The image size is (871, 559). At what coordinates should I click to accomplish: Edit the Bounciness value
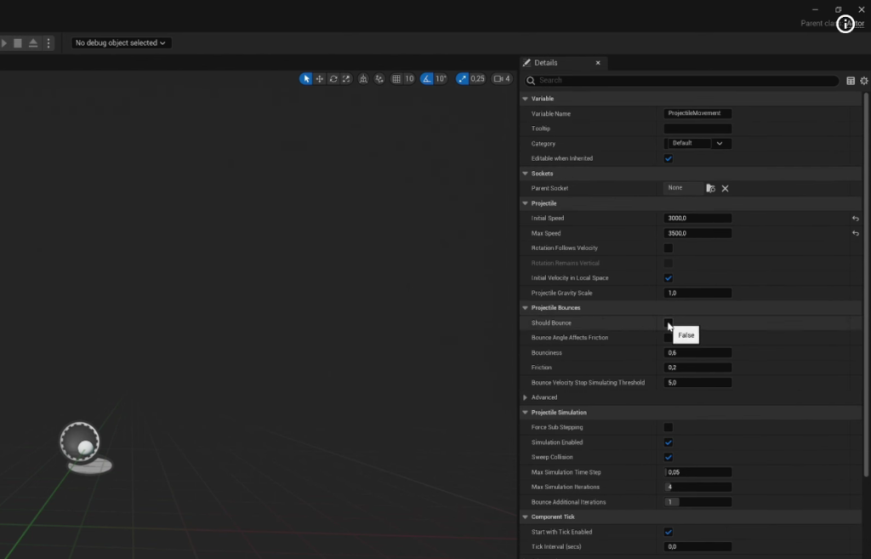click(x=697, y=353)
